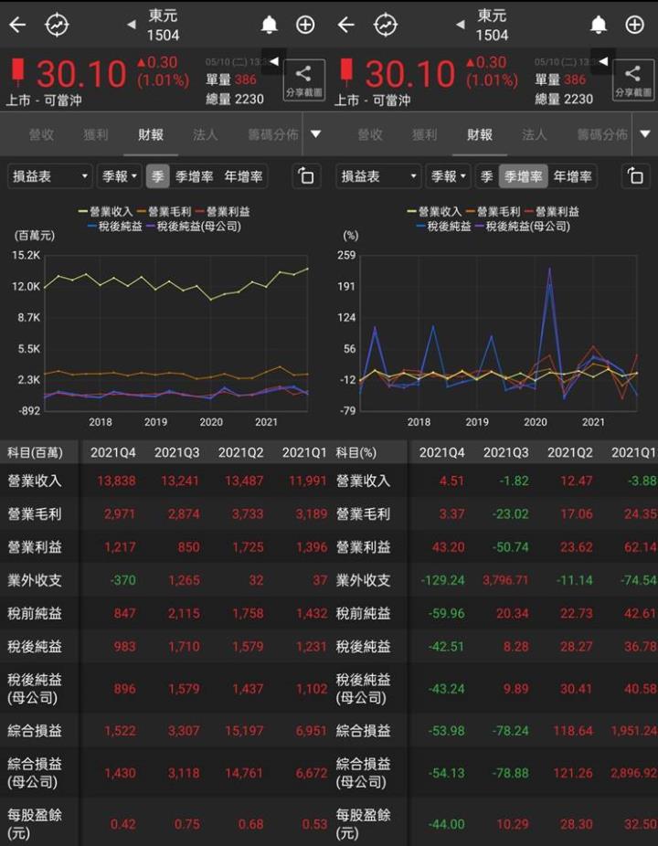Screen dimensions: 658x846
Task: Tap the alert bell icon in right panel
Action: (x=598, y=25)
